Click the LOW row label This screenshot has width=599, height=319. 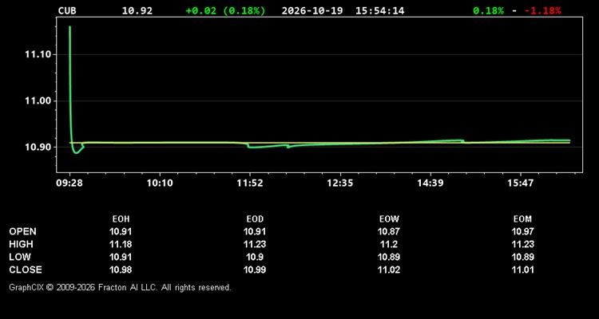(x=20, y=257)
